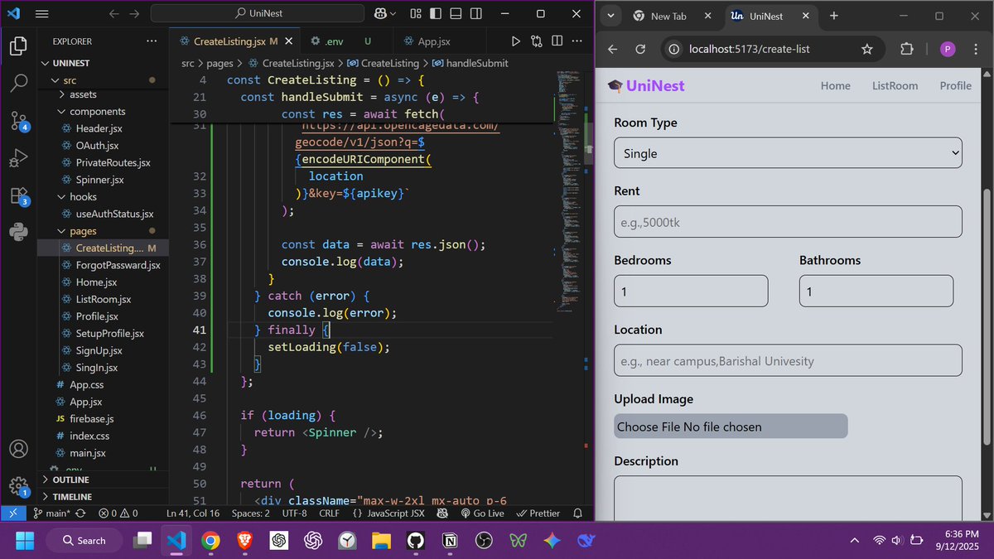Collapse the pages folder
The height and width of the screenshot is (559, 994).
83,231
